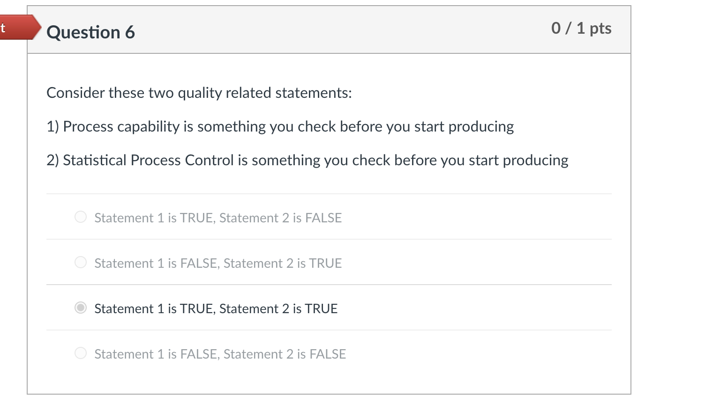Click statement 2 about Statistical Process Control
The height and width of the screenshot is (411, 720).
[x=307, y=160]
